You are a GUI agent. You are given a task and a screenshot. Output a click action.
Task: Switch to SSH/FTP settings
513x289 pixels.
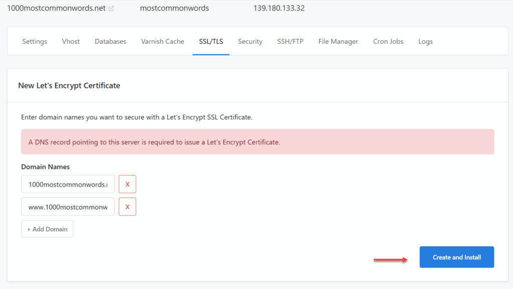click(x=290, y=41)
